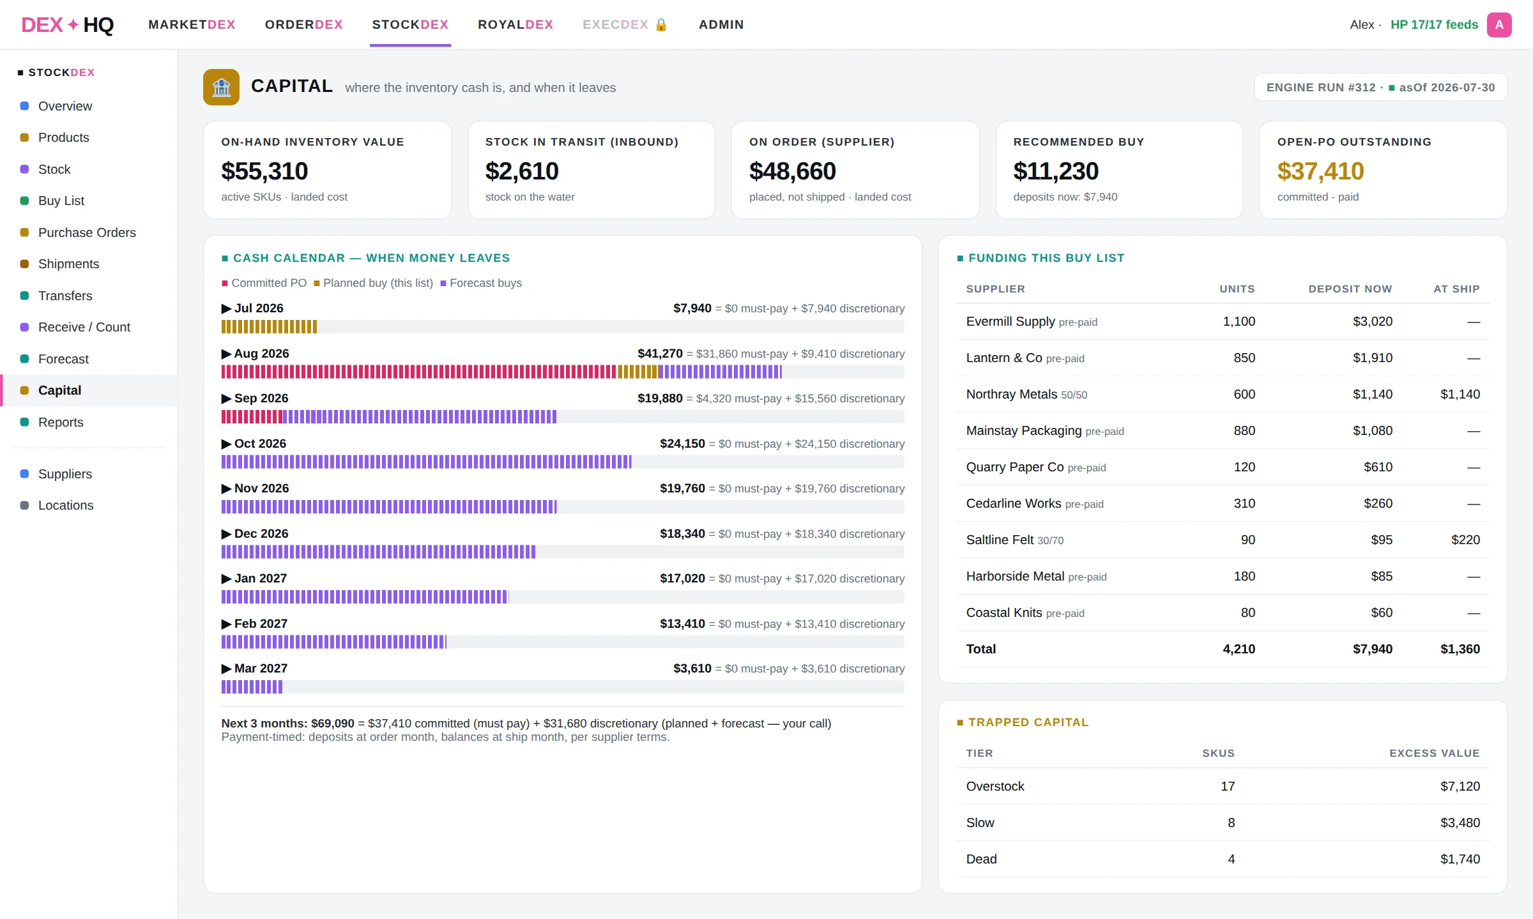1533x919 pixels.
Task: Select the Northray Metals supplier row
Action: pos(1223,395)
